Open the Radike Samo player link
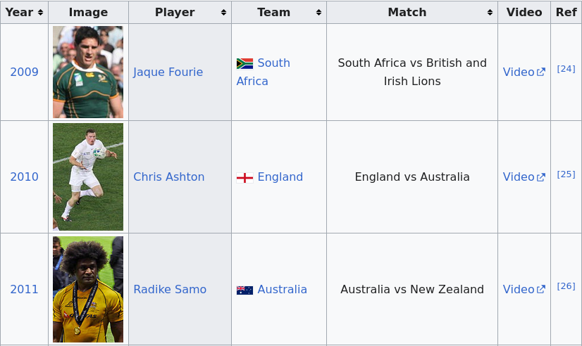The height and width of the screenshot is (346, 582). tap(170, 290)
